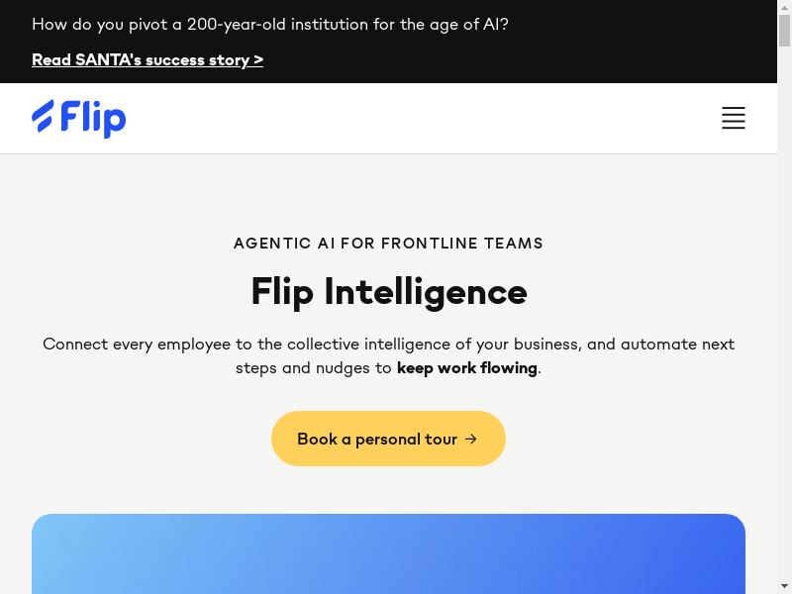Click the Flip logo bolt mark
Image resolution: width=792 pixels, height=594 pixels.
42,116
